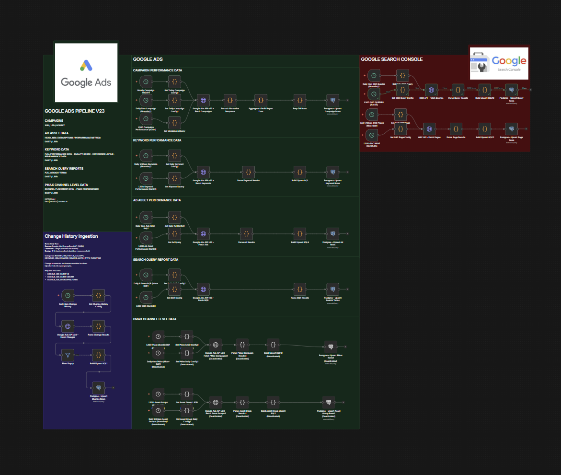Click the Daily 6am Change History trigger
This screenshot has width=561, height=475.
point(68,296)
